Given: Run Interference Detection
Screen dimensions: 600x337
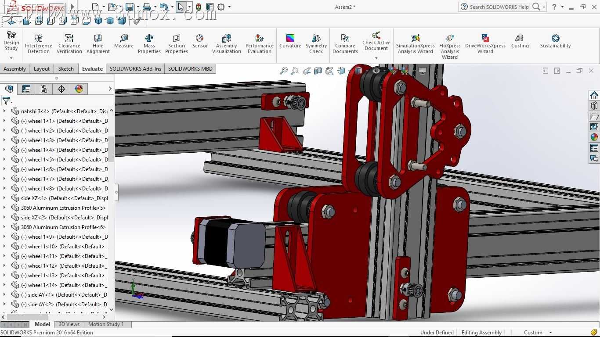Looking at the screenshot, I should tap(39, 44).
